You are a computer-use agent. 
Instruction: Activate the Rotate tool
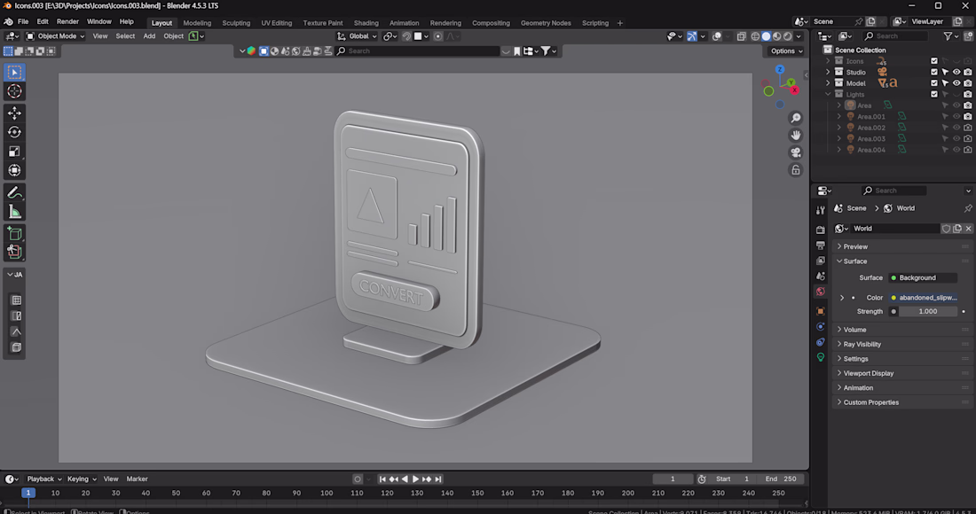(14, 132)
